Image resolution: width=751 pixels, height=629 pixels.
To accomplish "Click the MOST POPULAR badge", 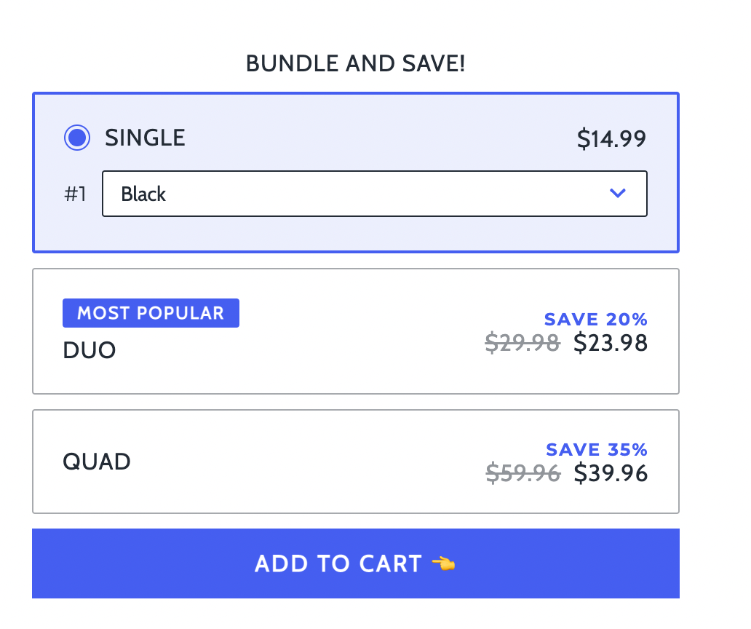I will [151, 313].
